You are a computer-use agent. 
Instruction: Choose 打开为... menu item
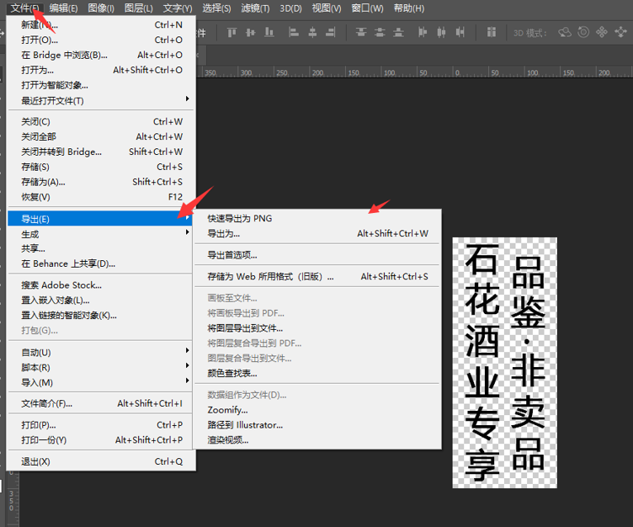point(101,70)
